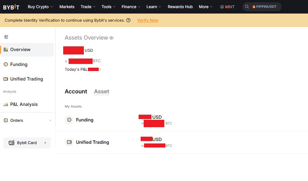The image size is (308, 181).
Task: Click the Bybit Card icon
Action: (x=11, y=143)
